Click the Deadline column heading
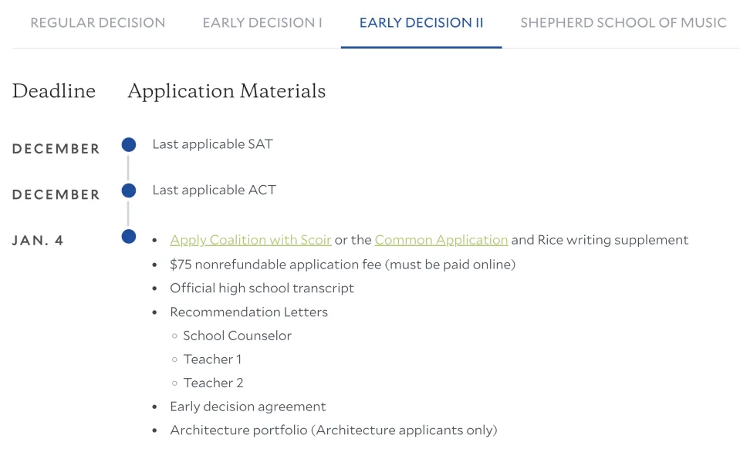Image resolution: width=740 pixels, height=452 pixels. [54, 91]
